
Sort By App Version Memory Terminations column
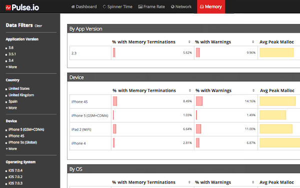[x=189, y=42]
